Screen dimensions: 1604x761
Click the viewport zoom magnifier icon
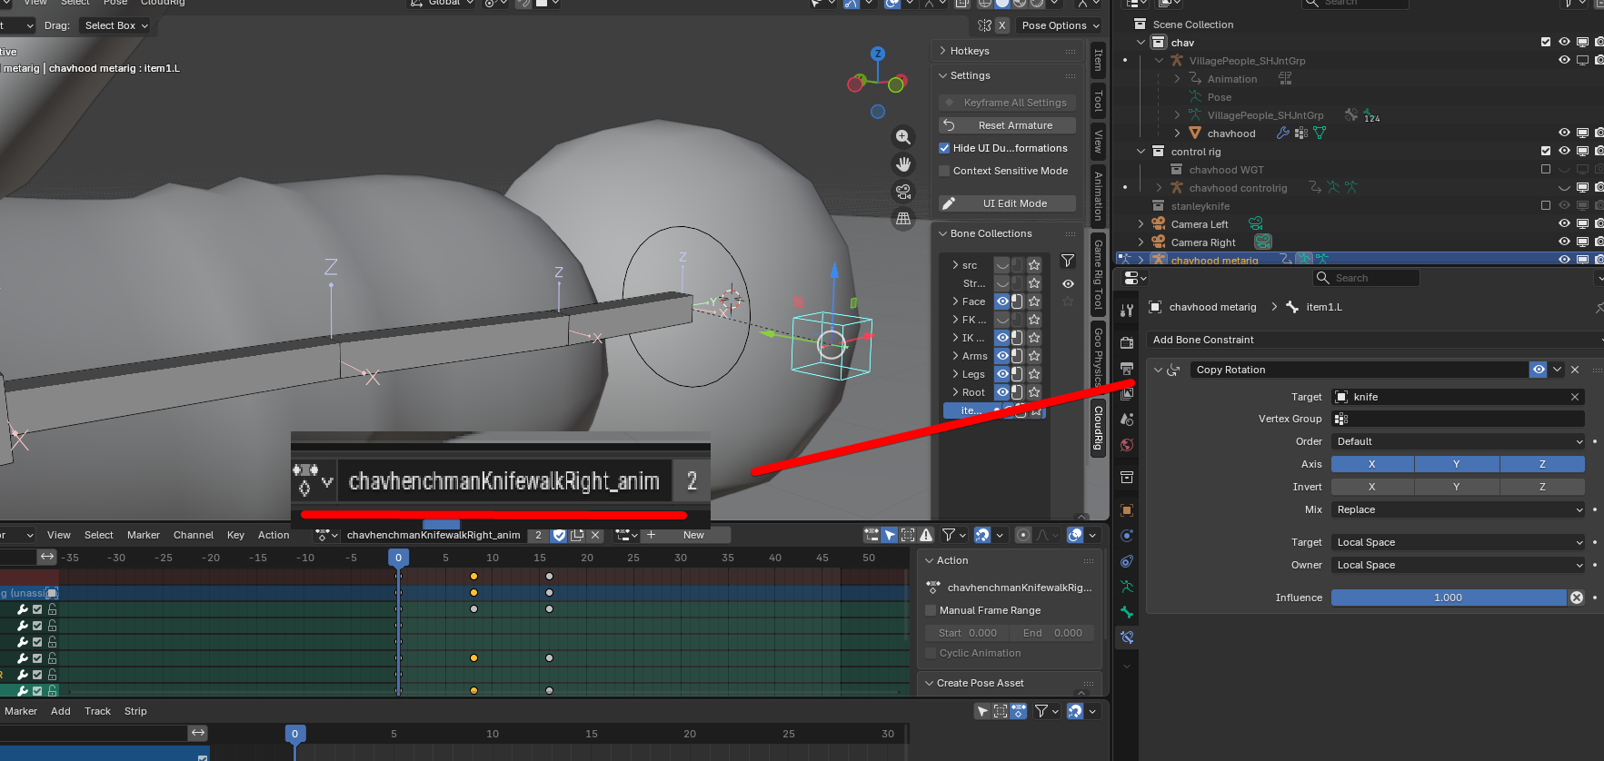pos(903,137)
